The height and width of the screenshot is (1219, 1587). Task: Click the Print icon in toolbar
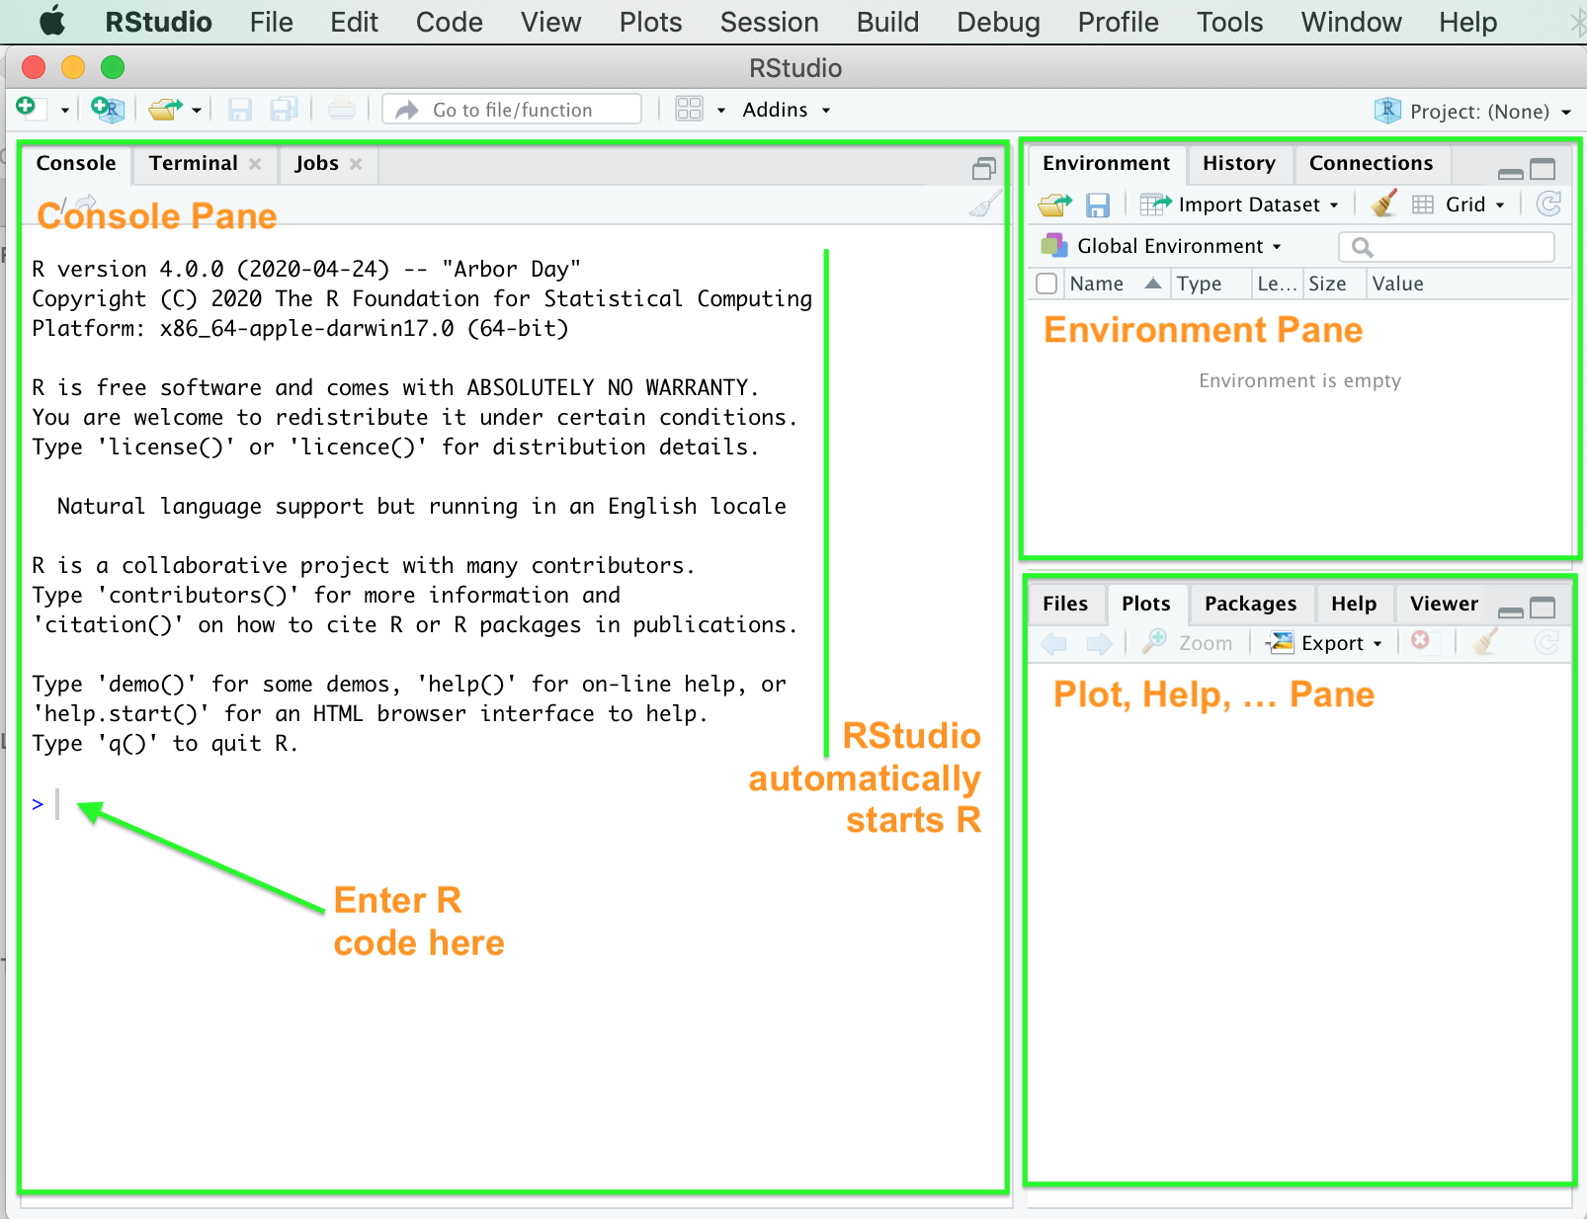[342, 109]
